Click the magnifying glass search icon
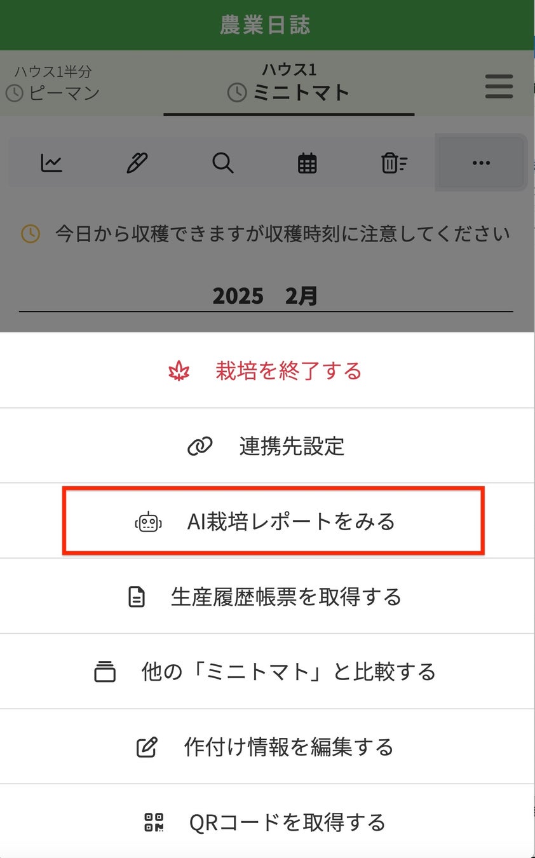 [x=222, y=163]
